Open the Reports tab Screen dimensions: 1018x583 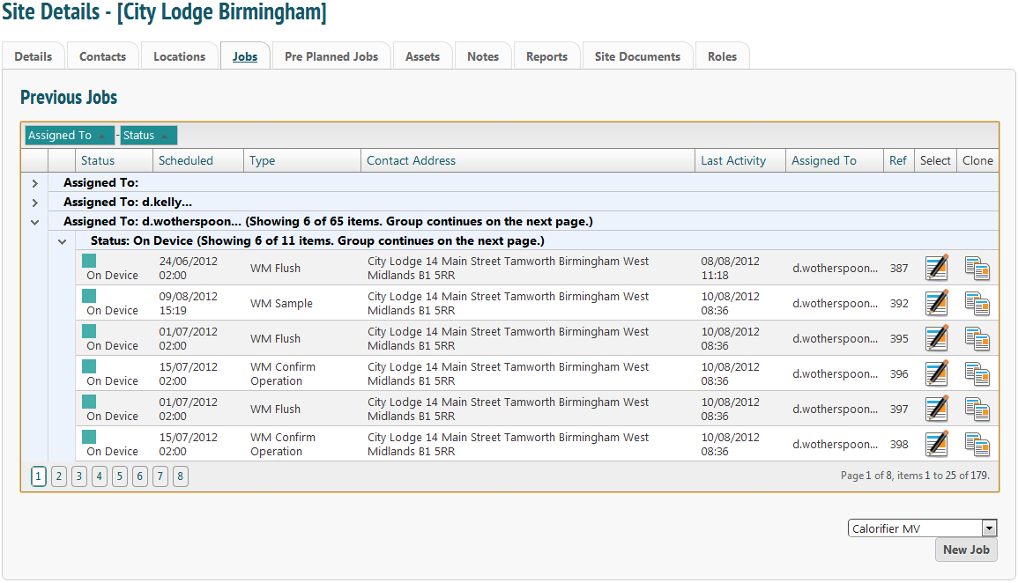point(546,56)
